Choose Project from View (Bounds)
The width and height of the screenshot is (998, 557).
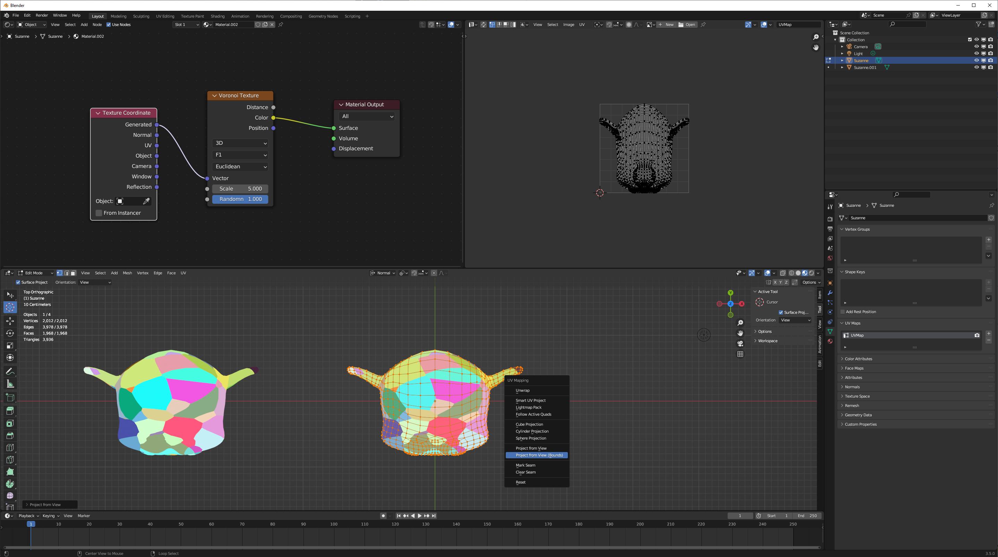pos(537,455)
